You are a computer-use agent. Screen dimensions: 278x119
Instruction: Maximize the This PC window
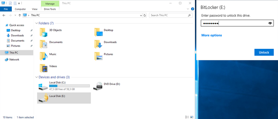[180, 3]
